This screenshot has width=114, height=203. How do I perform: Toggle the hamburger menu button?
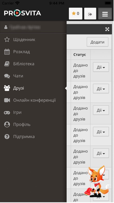105,14
